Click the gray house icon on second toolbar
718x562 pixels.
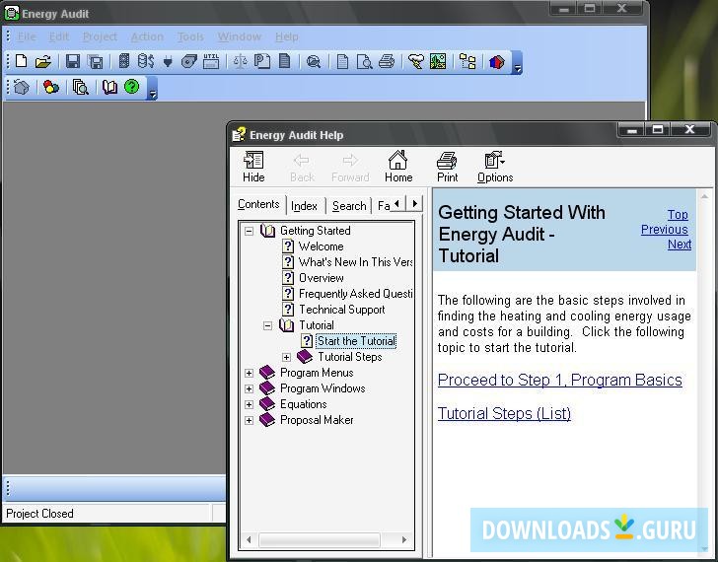pyautogui.click(x=21, y=87)
